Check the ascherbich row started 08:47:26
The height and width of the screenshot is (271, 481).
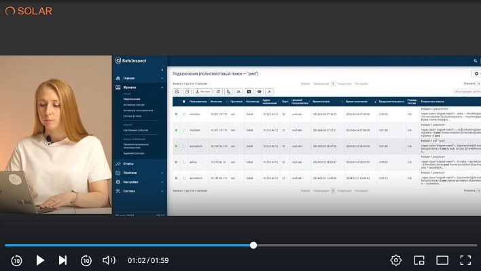coord(184,146)
